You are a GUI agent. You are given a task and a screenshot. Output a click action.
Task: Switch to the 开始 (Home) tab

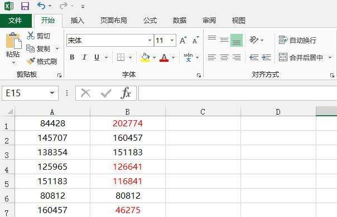48,21
